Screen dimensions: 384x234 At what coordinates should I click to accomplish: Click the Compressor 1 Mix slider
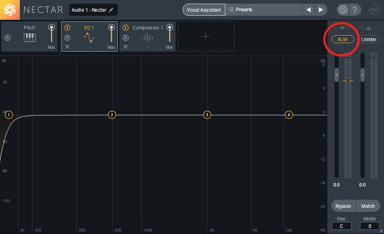(170, 34)
